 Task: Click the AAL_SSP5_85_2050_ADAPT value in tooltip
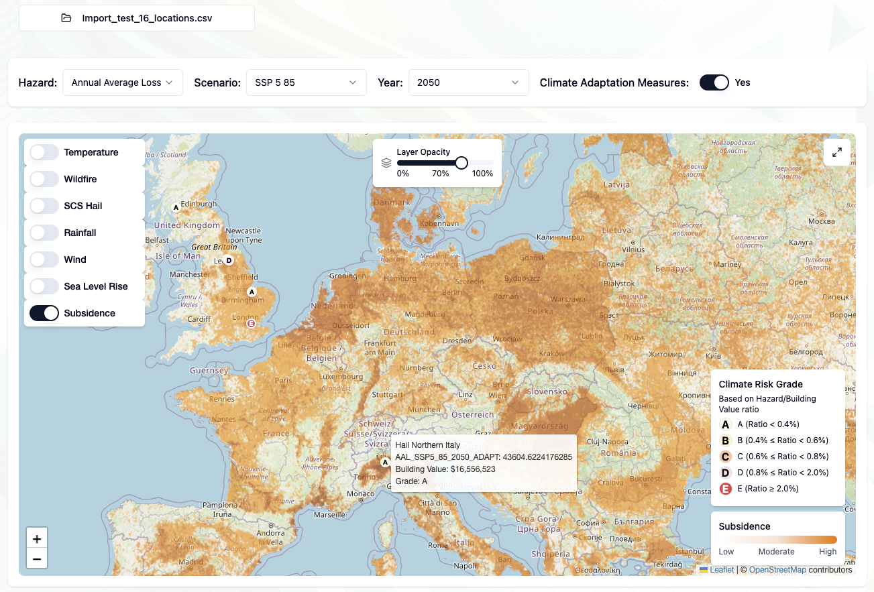pyautogui.click(x=484, y=457)
